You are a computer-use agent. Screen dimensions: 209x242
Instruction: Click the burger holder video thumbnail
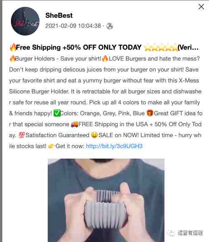106,200
